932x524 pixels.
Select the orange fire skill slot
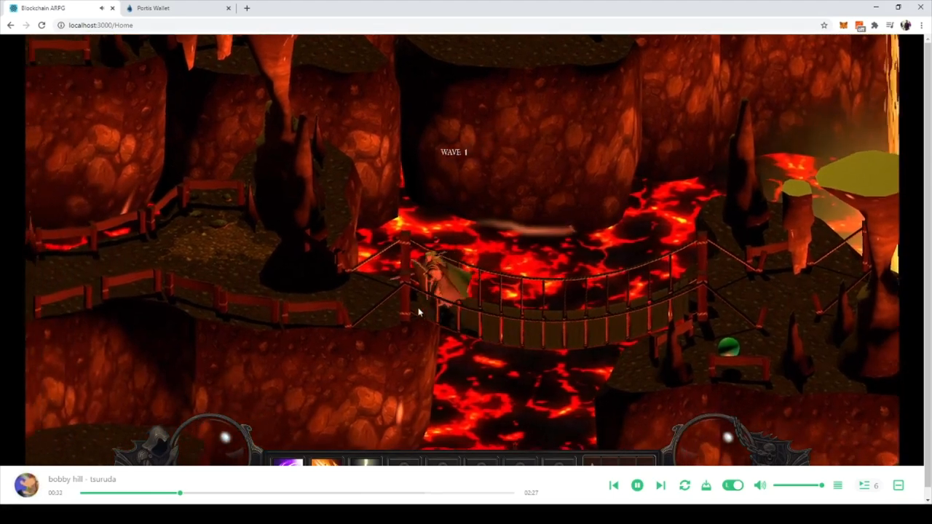pos(325,463)
